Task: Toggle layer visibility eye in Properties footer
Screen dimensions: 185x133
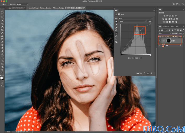Action: 148,73
